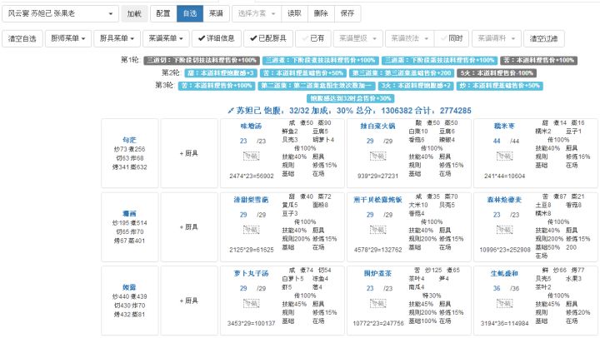This screenshot has height=338, width=600.
Task: Select the chef with stats 炒440 煮439
Action: (x=129, y=287)
